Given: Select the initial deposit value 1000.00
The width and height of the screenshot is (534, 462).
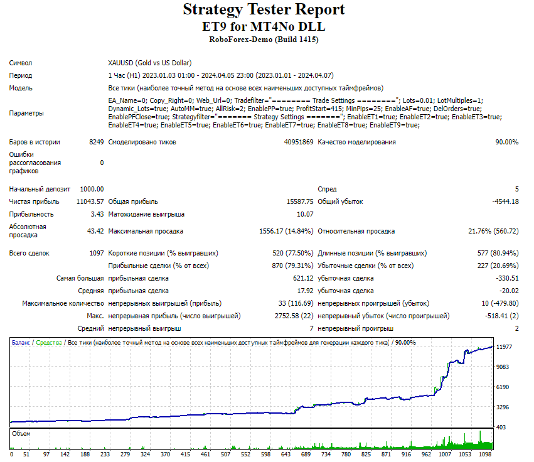Looking at the screenshot, I should click(92, 189).
